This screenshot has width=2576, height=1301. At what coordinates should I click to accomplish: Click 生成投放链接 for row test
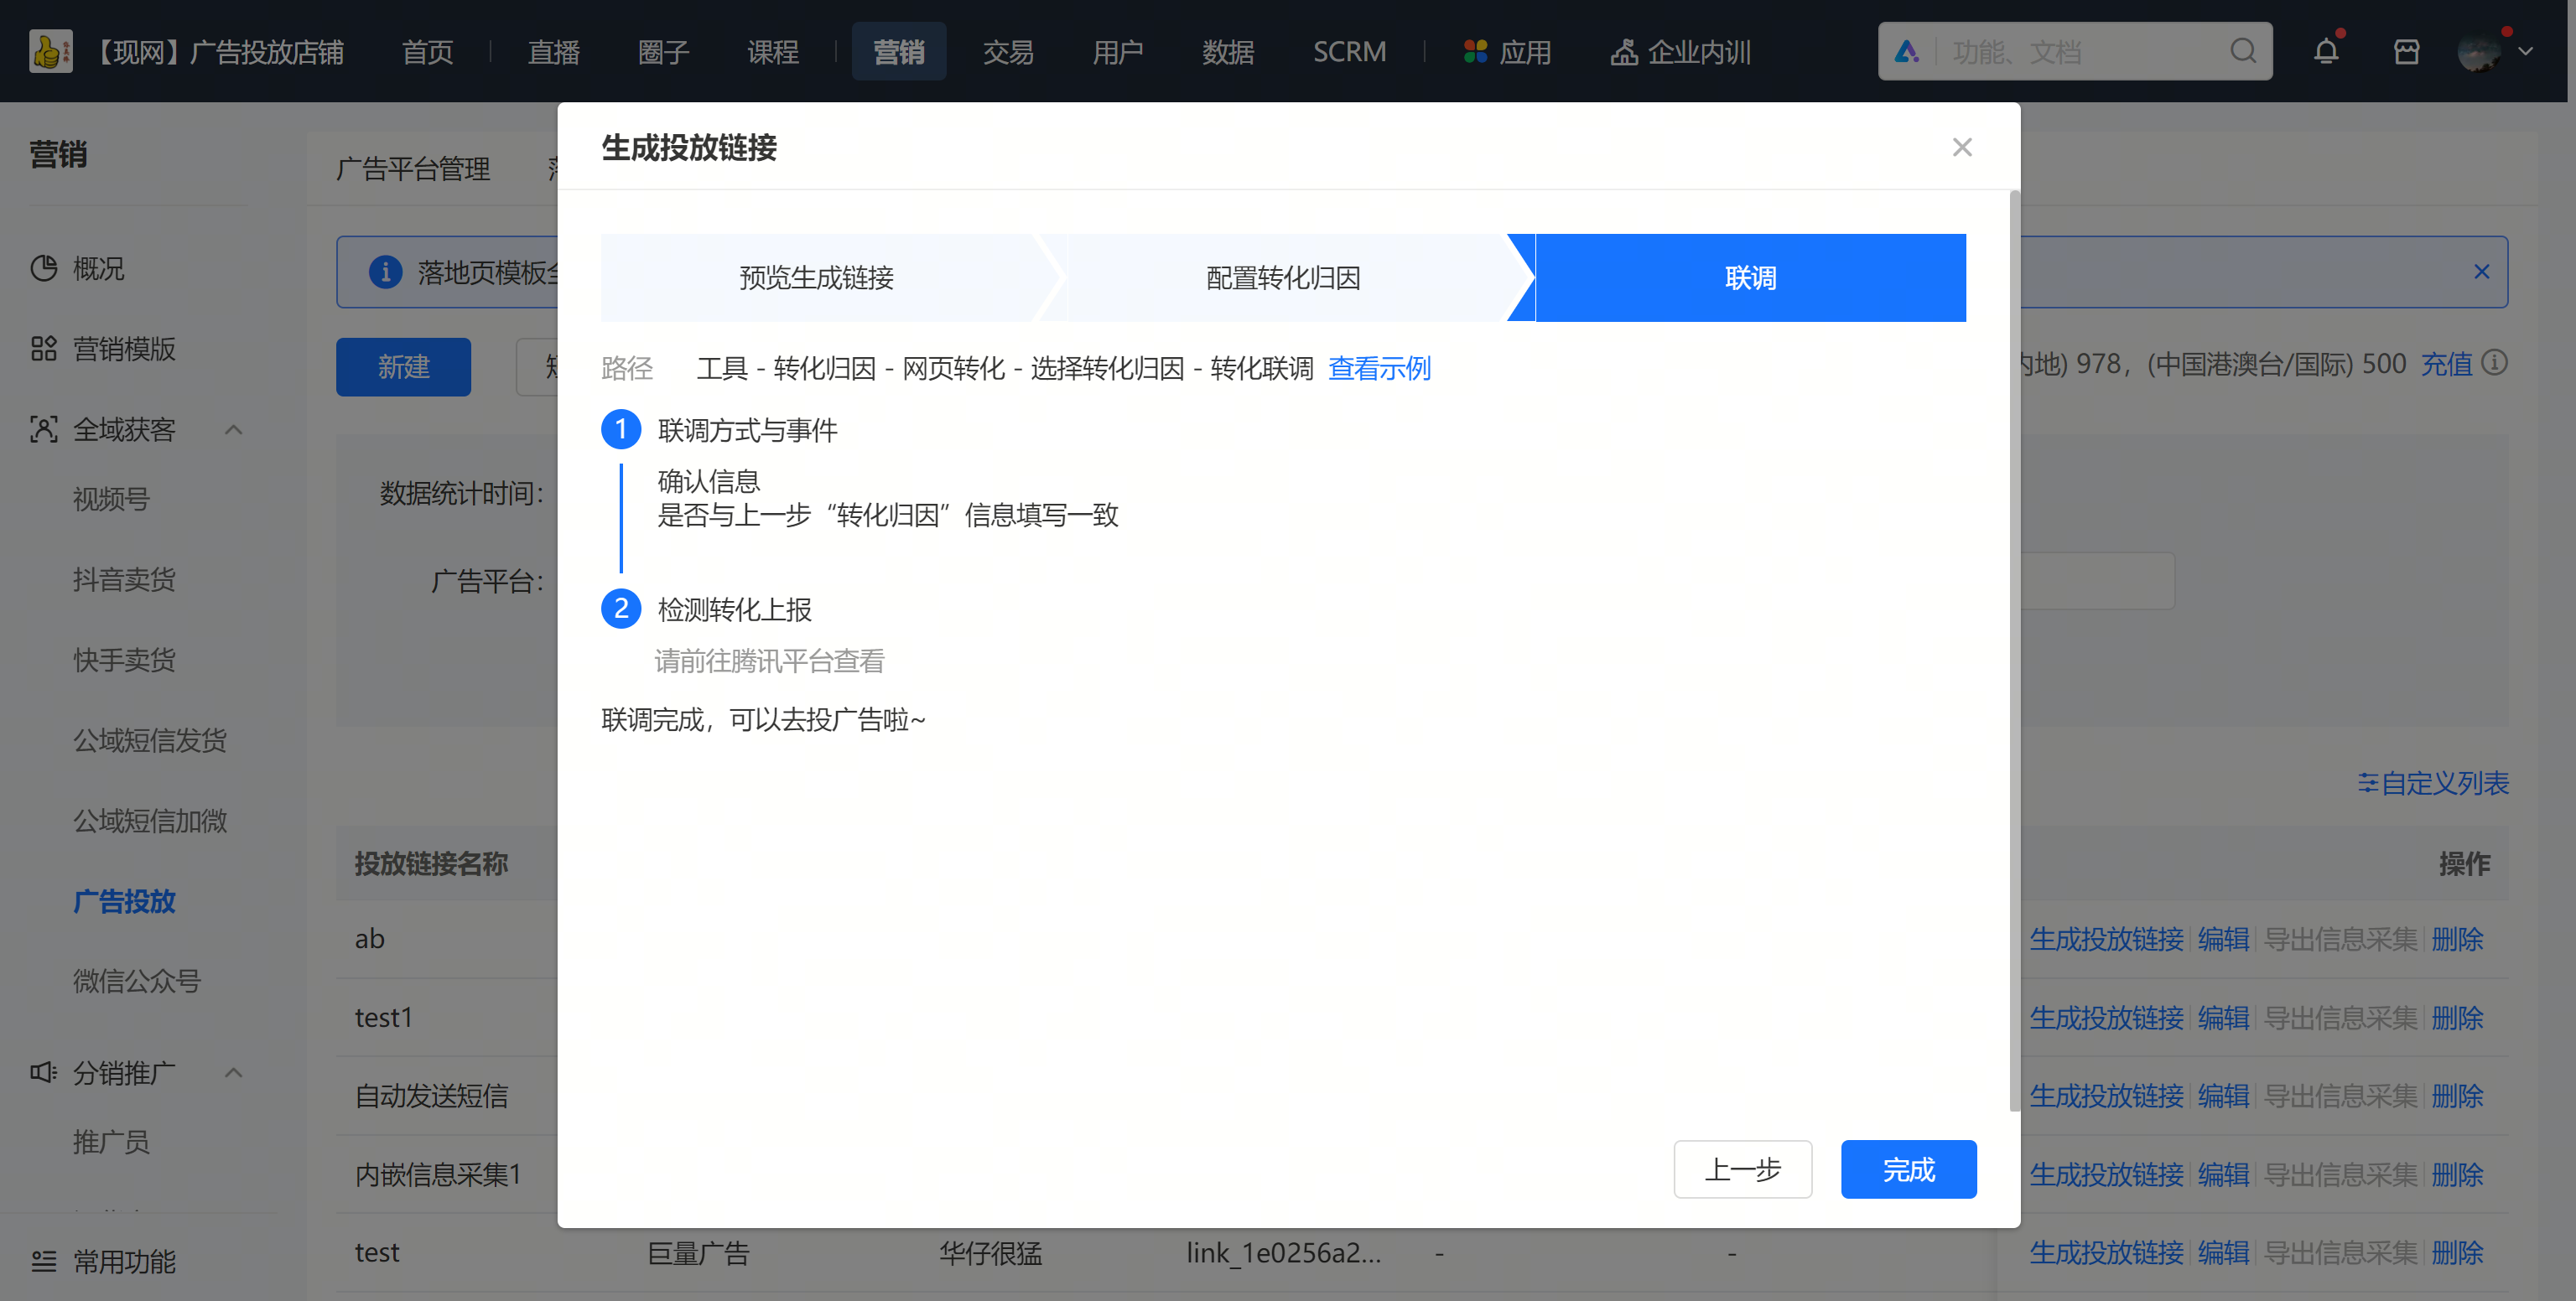point(2106,1252)
